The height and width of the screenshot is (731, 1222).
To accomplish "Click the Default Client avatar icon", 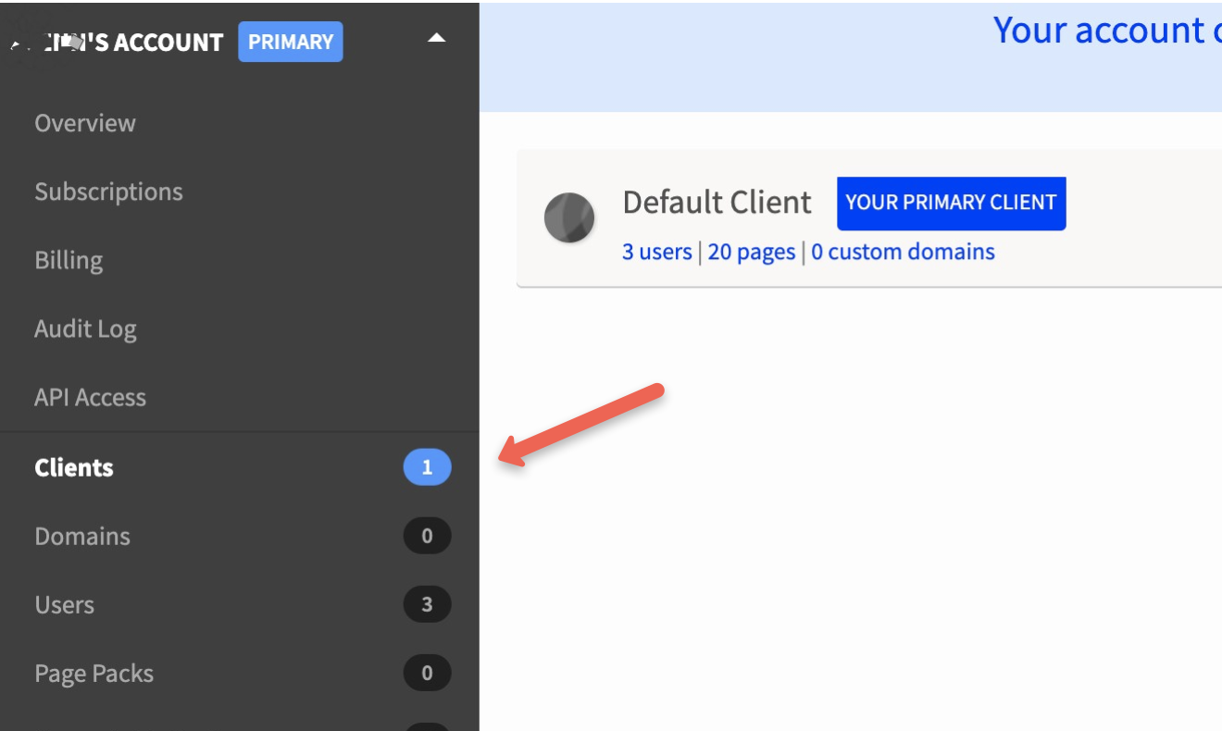I will [x=570, y=217].
